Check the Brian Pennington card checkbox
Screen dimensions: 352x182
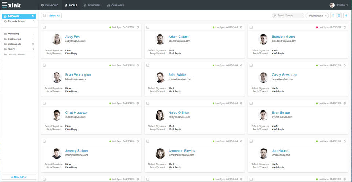point(44,65)
